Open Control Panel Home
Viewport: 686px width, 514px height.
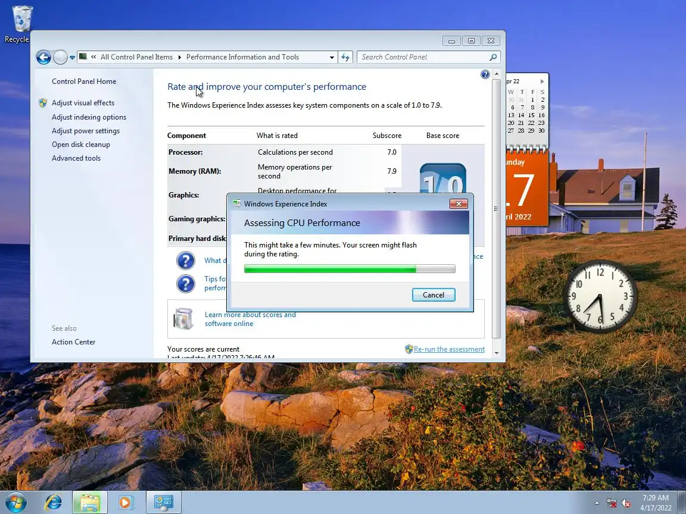[84, 82]
